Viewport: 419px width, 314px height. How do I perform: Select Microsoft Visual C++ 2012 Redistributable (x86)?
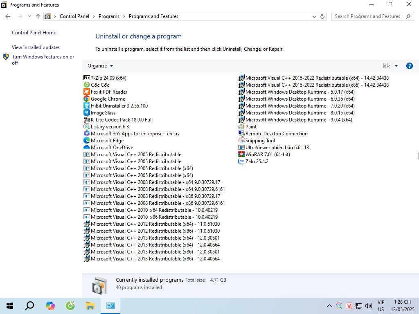(x=152, y=231)
